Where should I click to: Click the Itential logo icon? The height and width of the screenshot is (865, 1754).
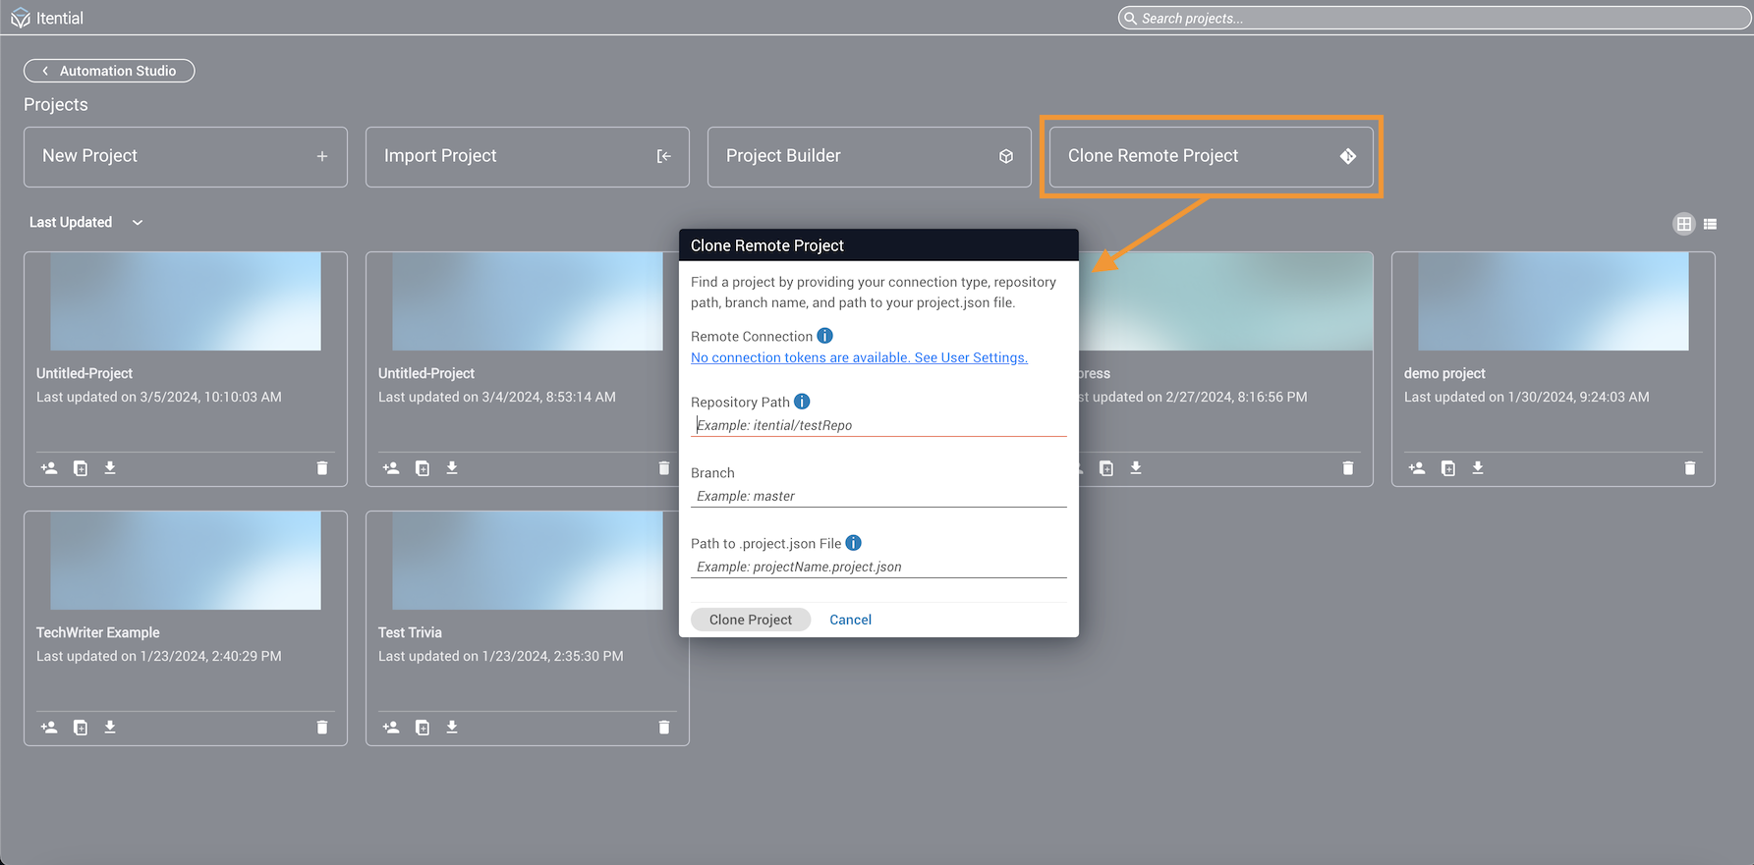(20, 19)
